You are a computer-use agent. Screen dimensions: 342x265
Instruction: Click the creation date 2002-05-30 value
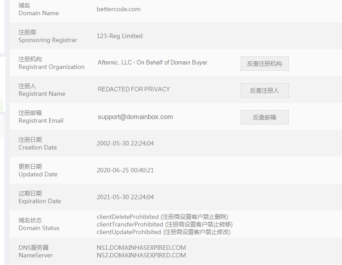(x=125, y=143)
